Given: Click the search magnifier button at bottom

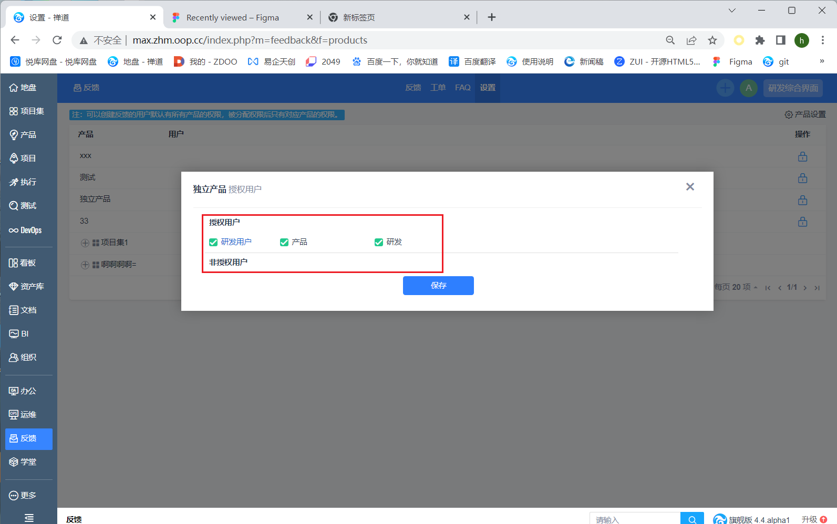Looking at the screenshot, I should tap(692, 519).
